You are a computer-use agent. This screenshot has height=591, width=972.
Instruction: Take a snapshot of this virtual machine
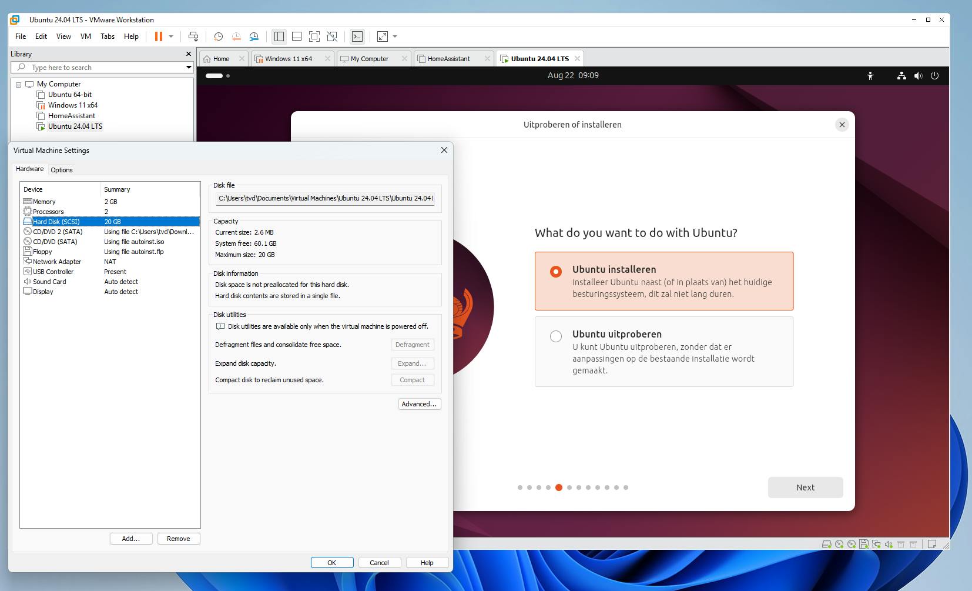(218, 36)
